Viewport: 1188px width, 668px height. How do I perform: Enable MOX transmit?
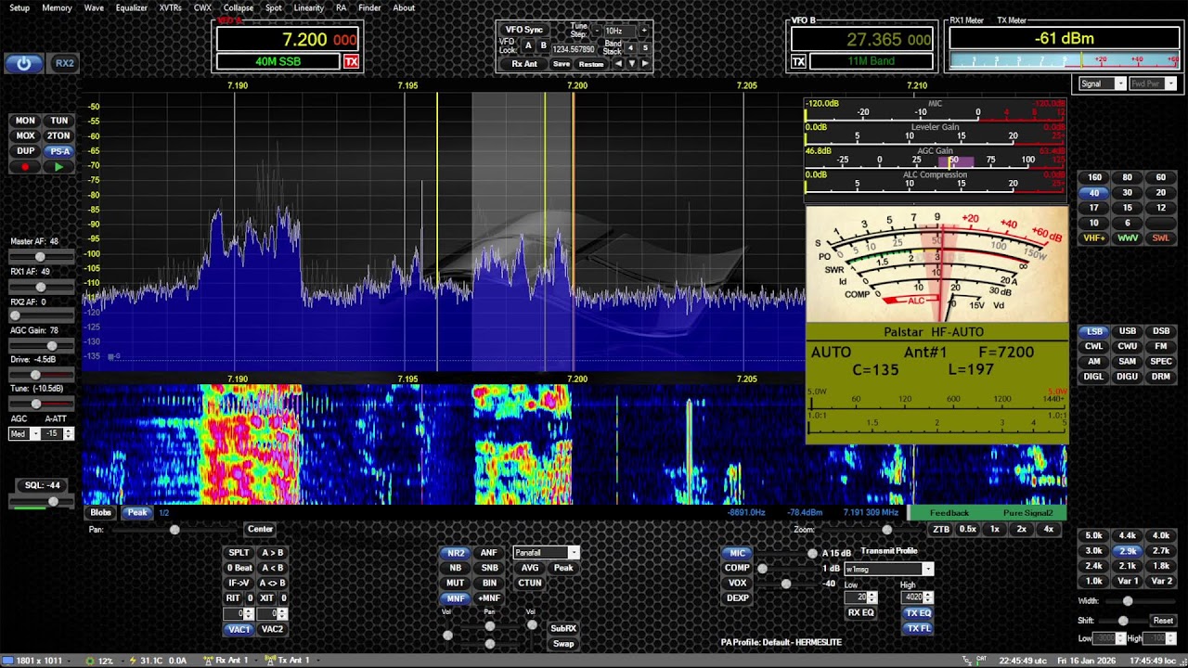[x=25, y=135]
